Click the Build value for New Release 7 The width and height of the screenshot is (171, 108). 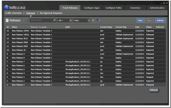click(x=78, y=62)
